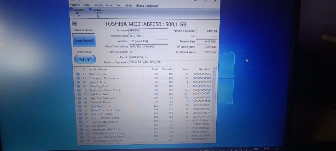The image size is (336, 151).
Task: Select the Power-On Hours attribute name
Action: coord(100,102)
